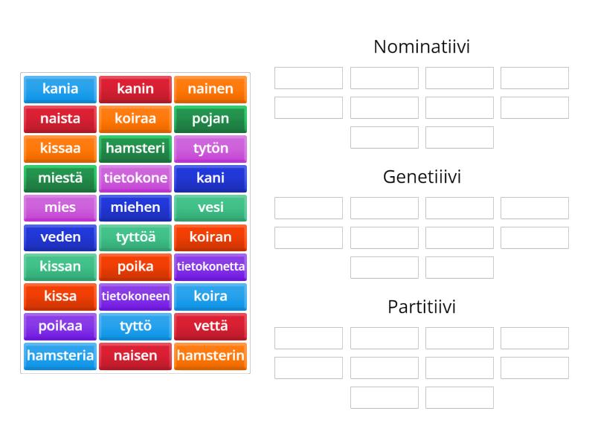This screenshot has width=595, height=446.
Task: Click the 'vesi' word card
Action: (x=210, y=207)
